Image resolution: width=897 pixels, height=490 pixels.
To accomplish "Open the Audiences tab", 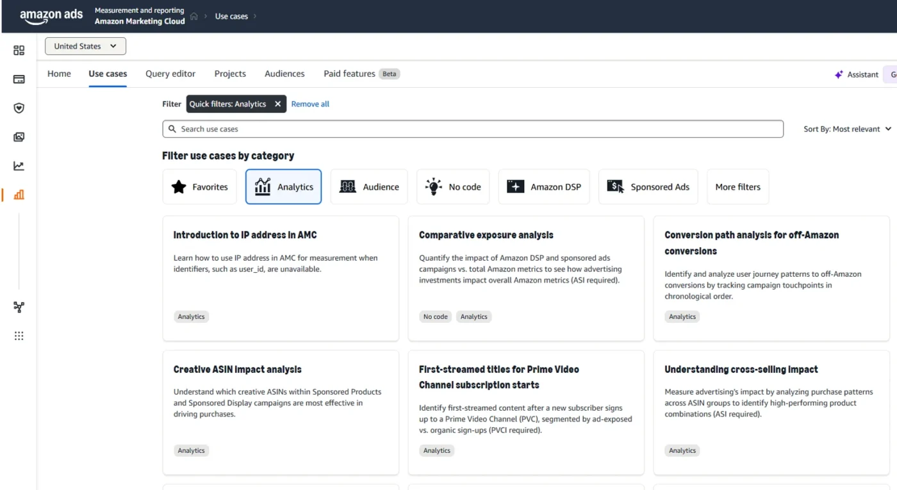I will [284, 74].
